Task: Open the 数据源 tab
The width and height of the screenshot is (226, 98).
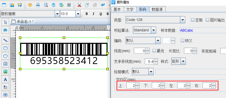Action: tap(157, 9)
